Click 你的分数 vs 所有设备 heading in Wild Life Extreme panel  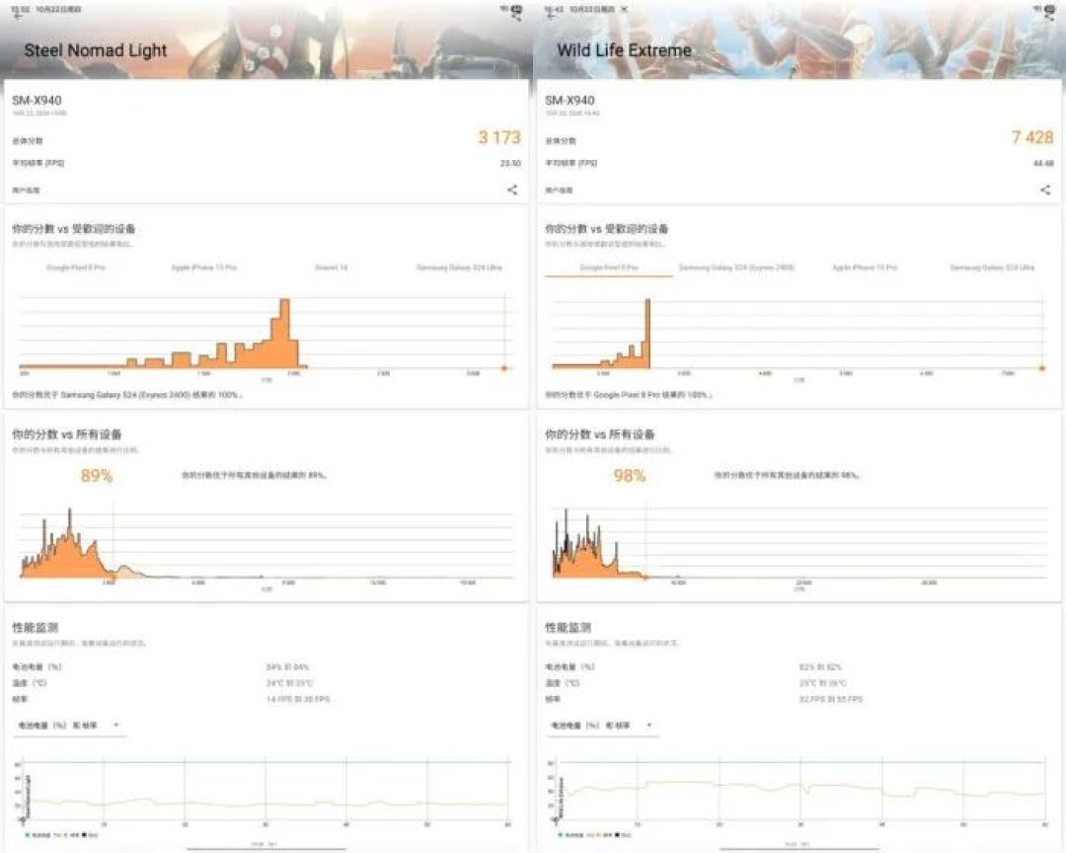click(x=600, y=434)
